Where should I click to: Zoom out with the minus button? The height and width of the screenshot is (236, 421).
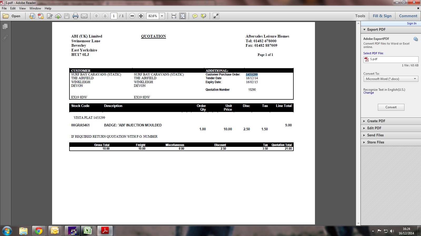tap(132, 16)
